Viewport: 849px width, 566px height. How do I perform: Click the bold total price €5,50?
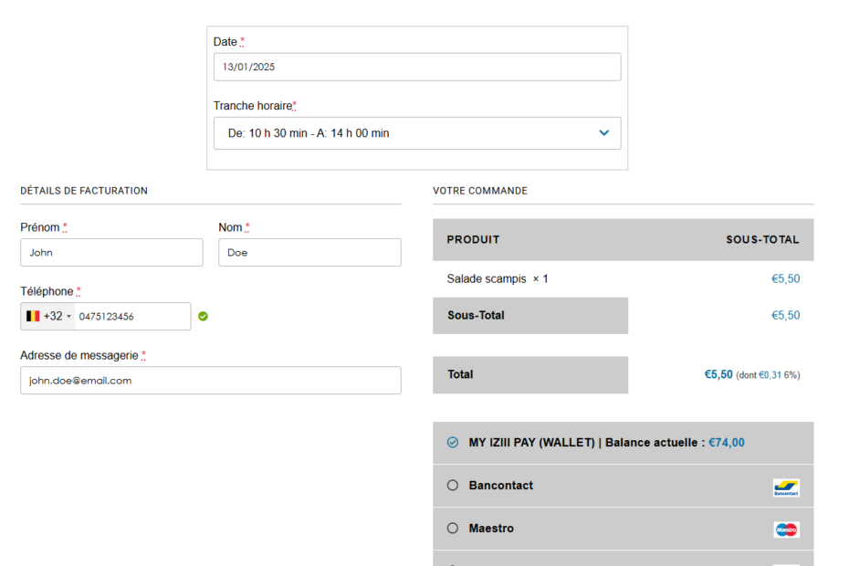pyautogui.click(x=718, y=374)
